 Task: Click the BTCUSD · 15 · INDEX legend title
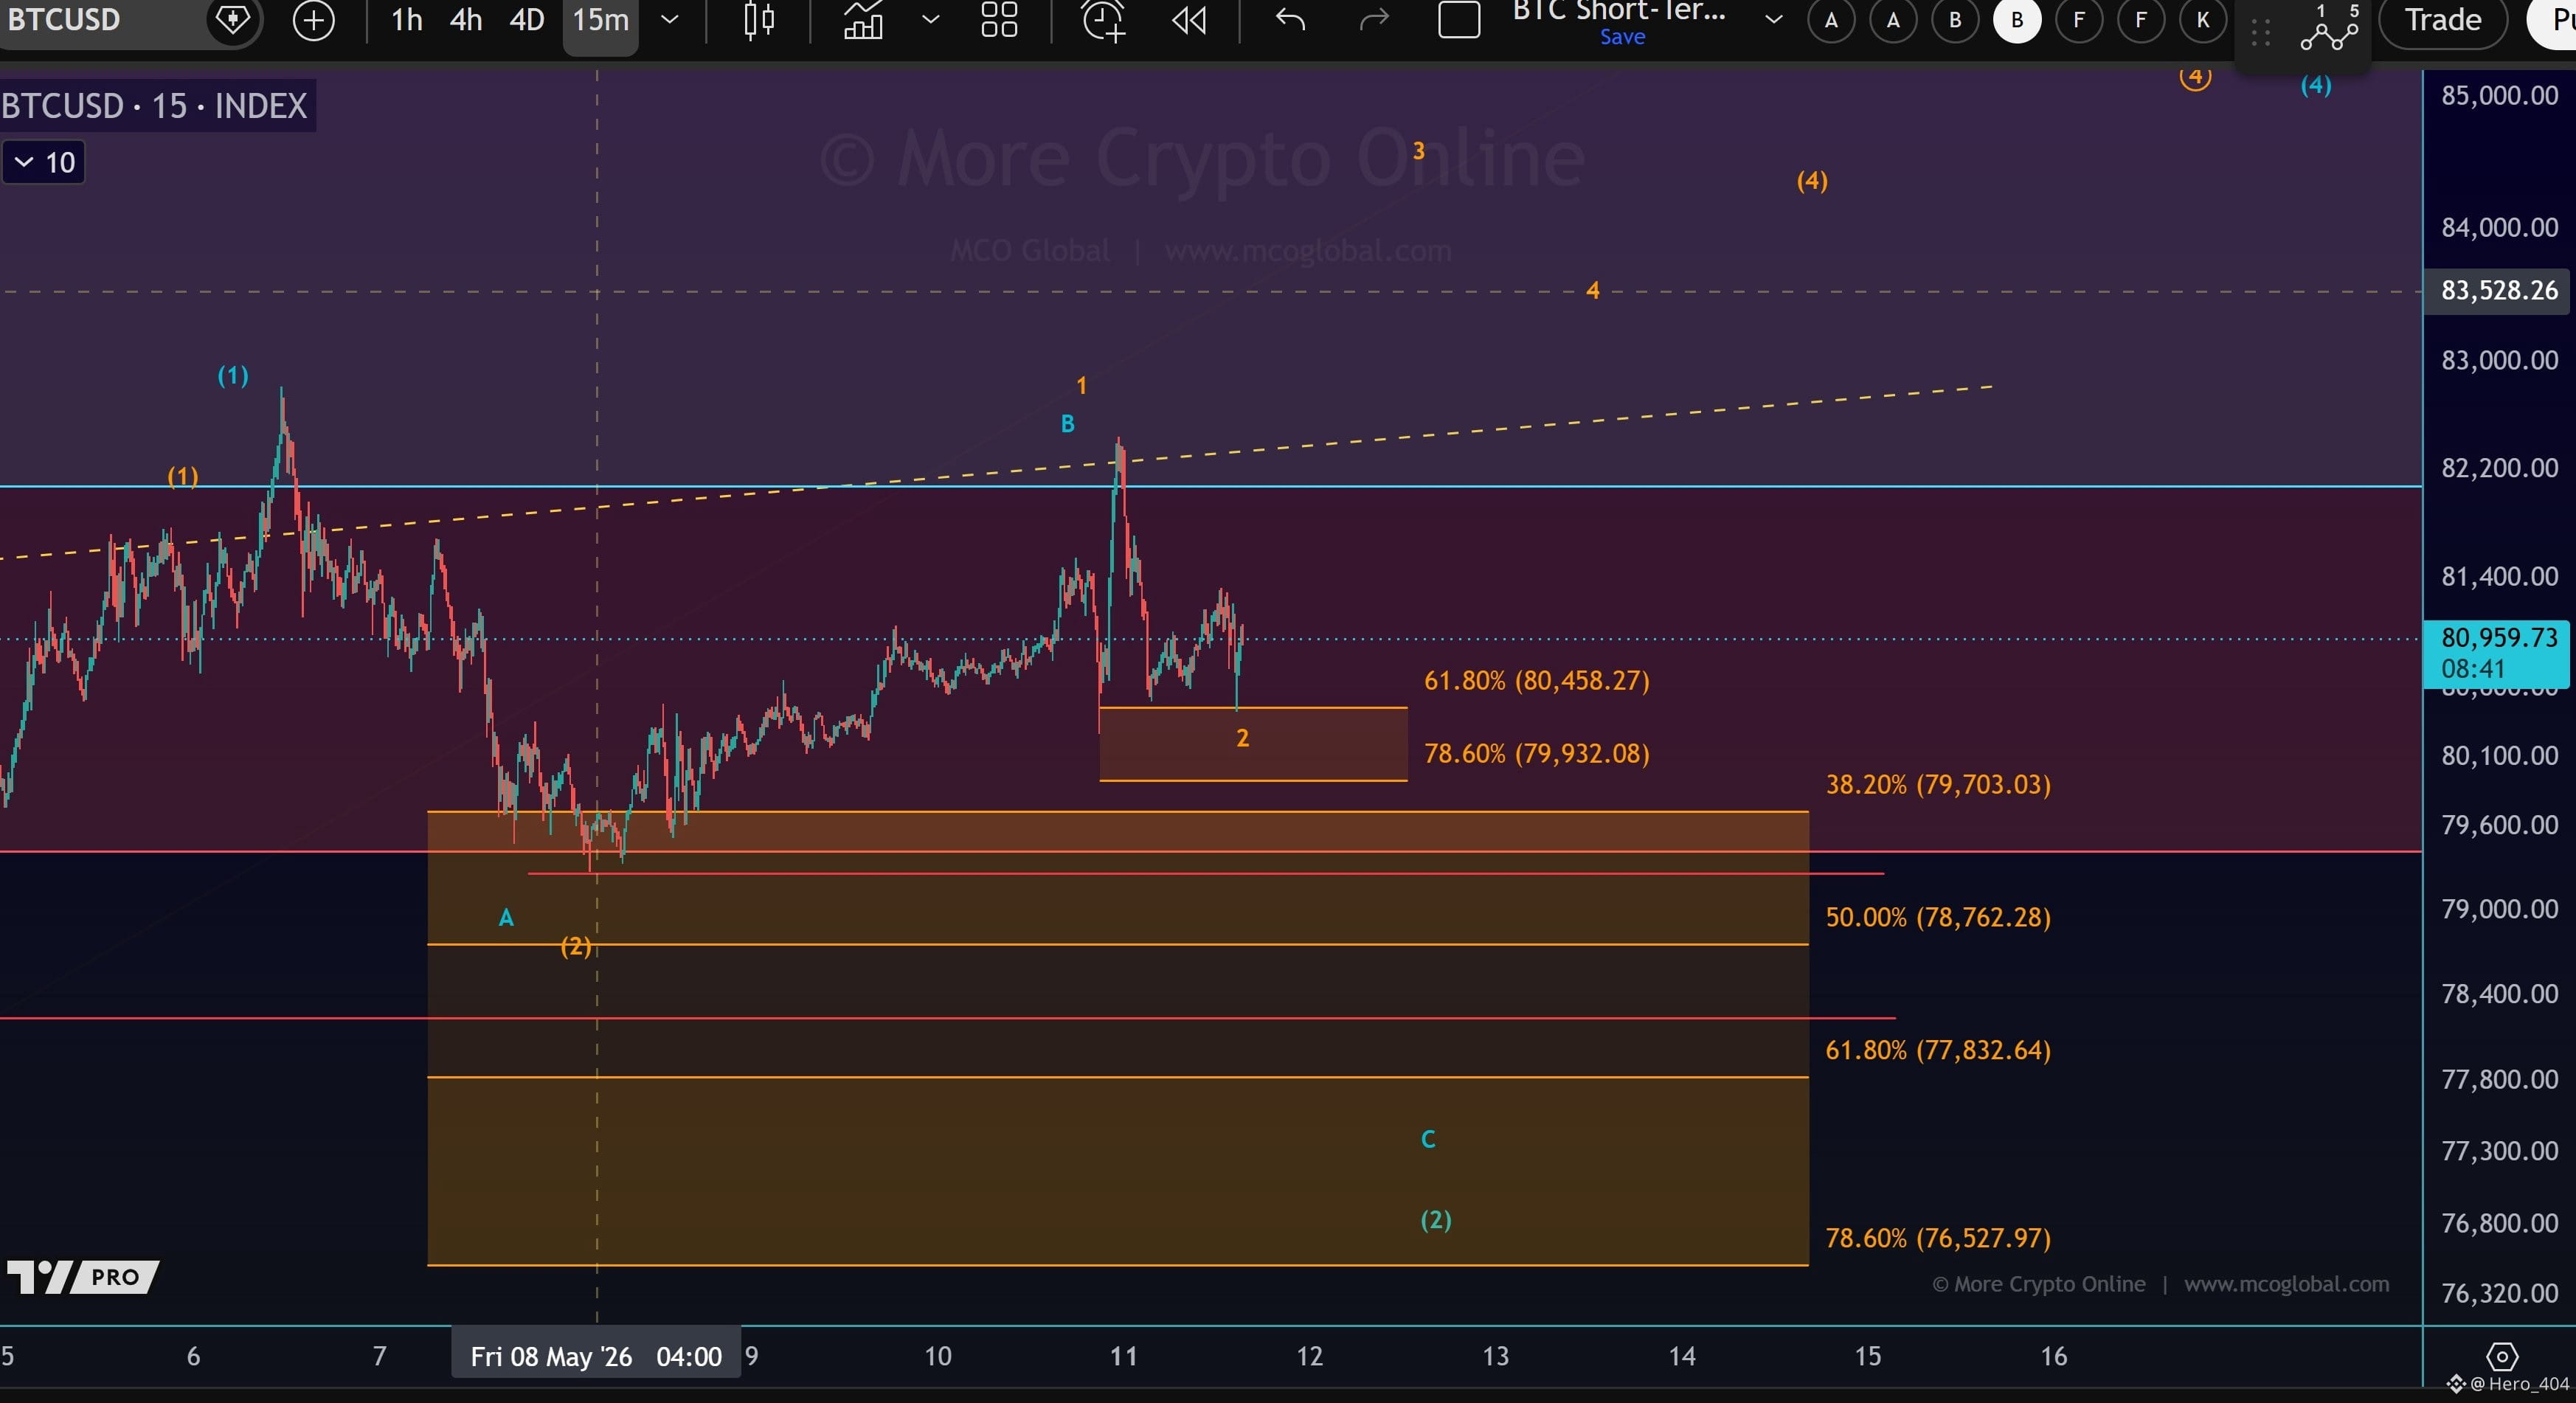pos(155,106)
